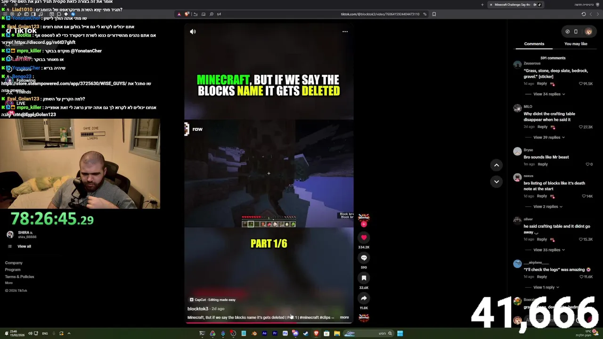Reload the page with browser refresh icon
Image resolution: width=603 pixels, height=339 pixels.
coord(583,14)
